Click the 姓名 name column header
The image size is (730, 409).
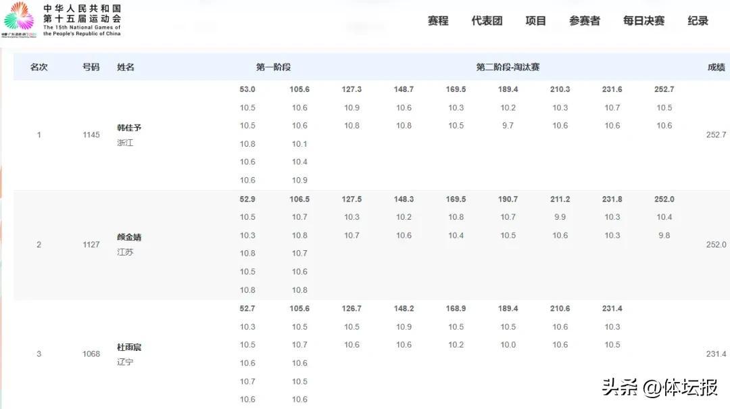coord(126,67)
